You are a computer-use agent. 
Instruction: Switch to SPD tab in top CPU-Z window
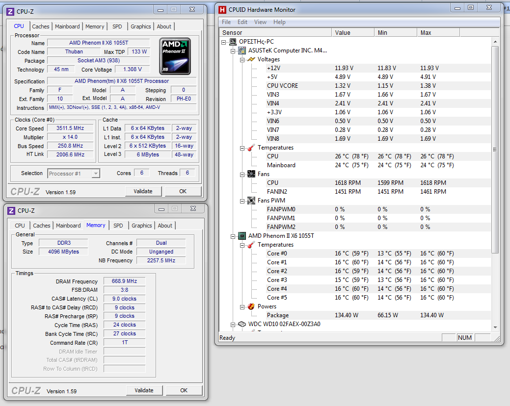(x=117, y=26)
